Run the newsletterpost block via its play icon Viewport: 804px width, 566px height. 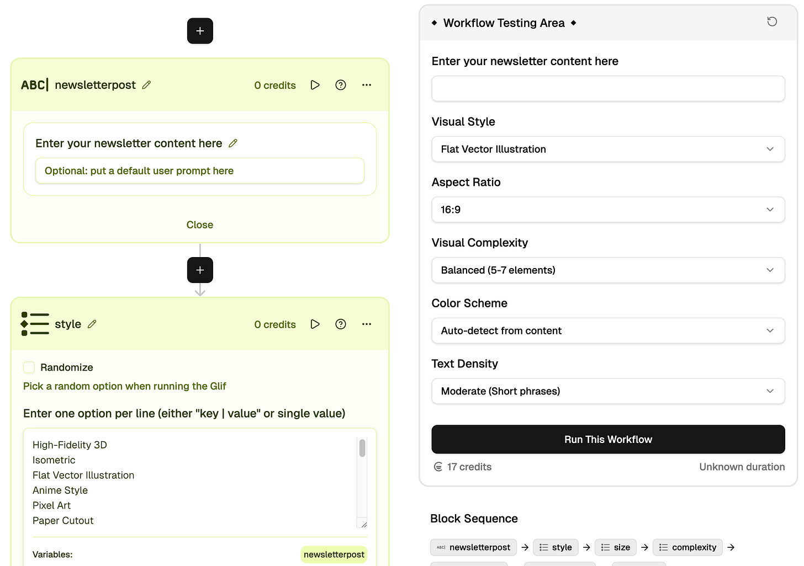pos(315,85)
